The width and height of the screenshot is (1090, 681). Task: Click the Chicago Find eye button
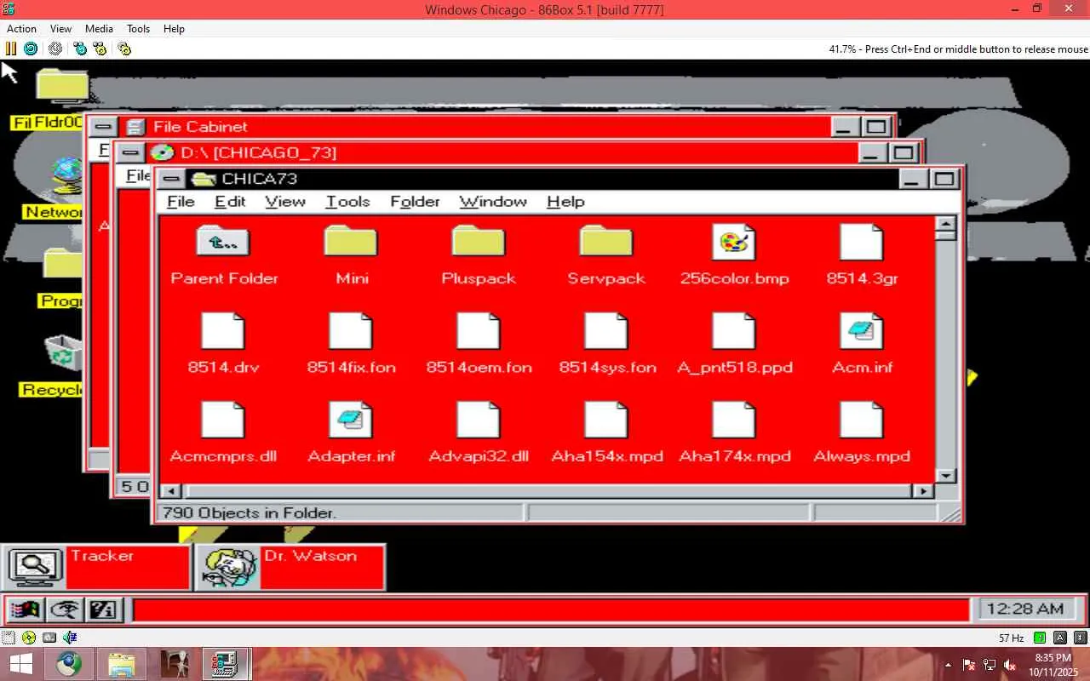coord(65,609)
